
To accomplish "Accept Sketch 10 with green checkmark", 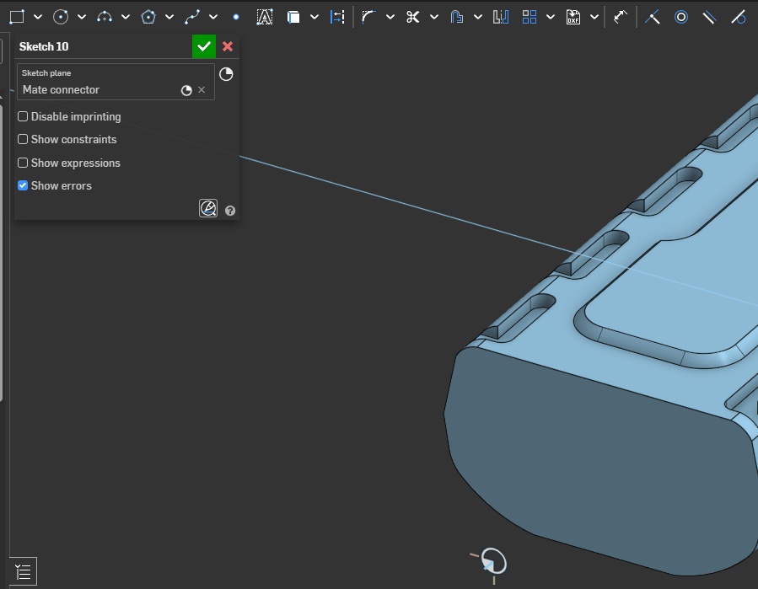I will 203,46.
